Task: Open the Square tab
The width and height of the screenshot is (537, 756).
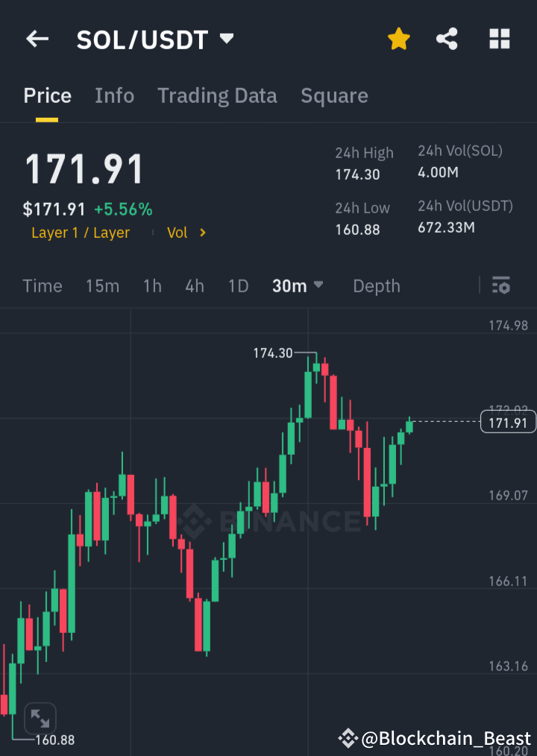Action: 334,95
